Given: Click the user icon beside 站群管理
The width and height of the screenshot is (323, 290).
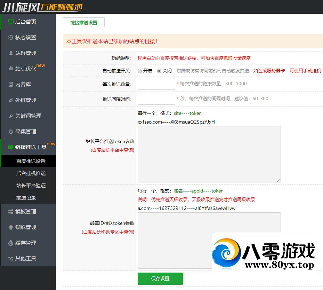Looking at the screenshot, I should point(10,53).
